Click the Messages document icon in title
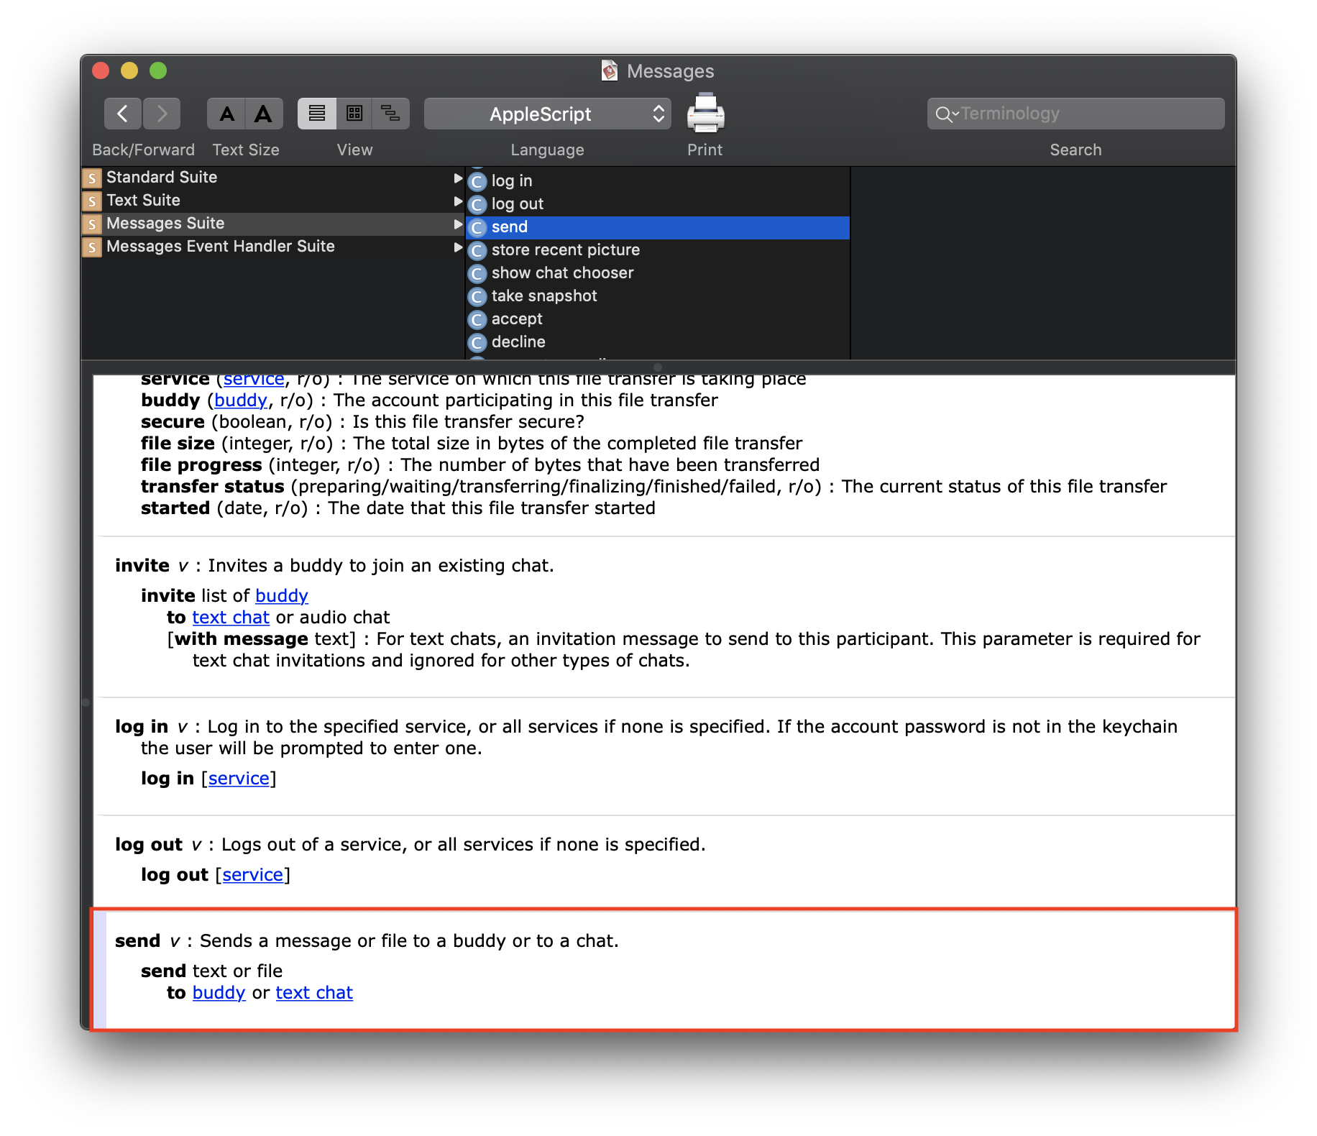1317x1136 pixels. coord(610,70)
